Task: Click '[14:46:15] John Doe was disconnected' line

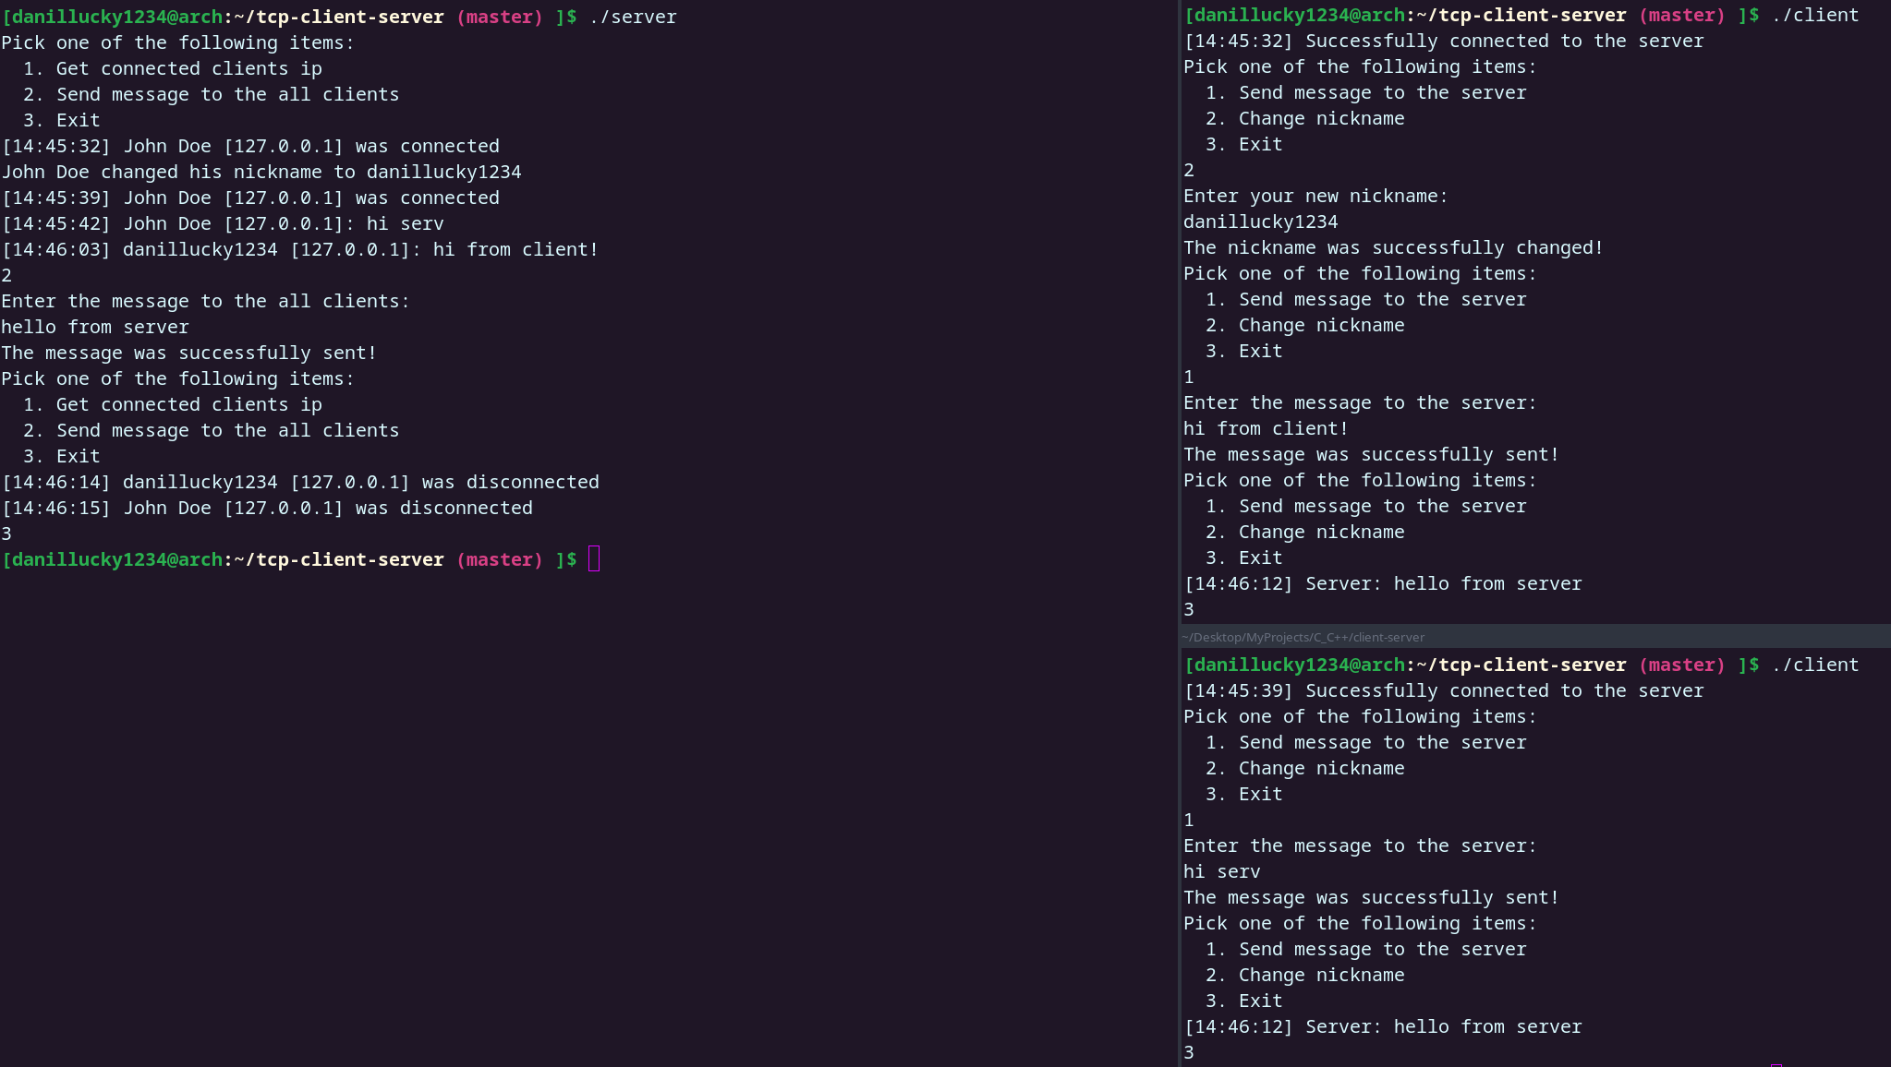Action: 267,508
